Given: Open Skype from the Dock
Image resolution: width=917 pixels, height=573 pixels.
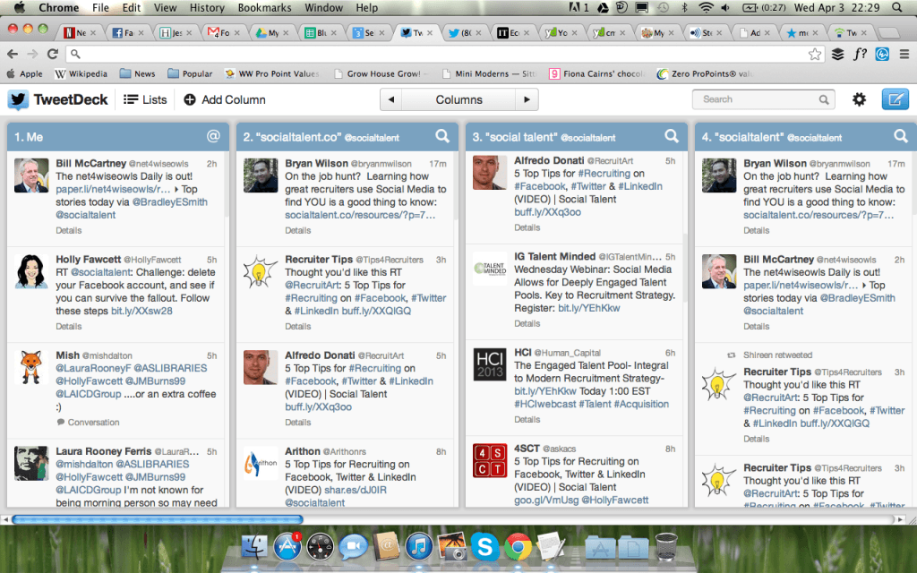Looking at the screenshot, I should (484, 547).
